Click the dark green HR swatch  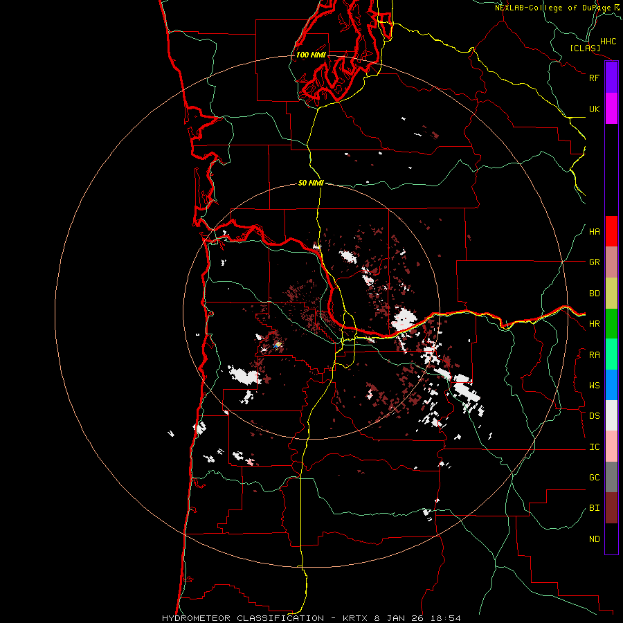611,324
